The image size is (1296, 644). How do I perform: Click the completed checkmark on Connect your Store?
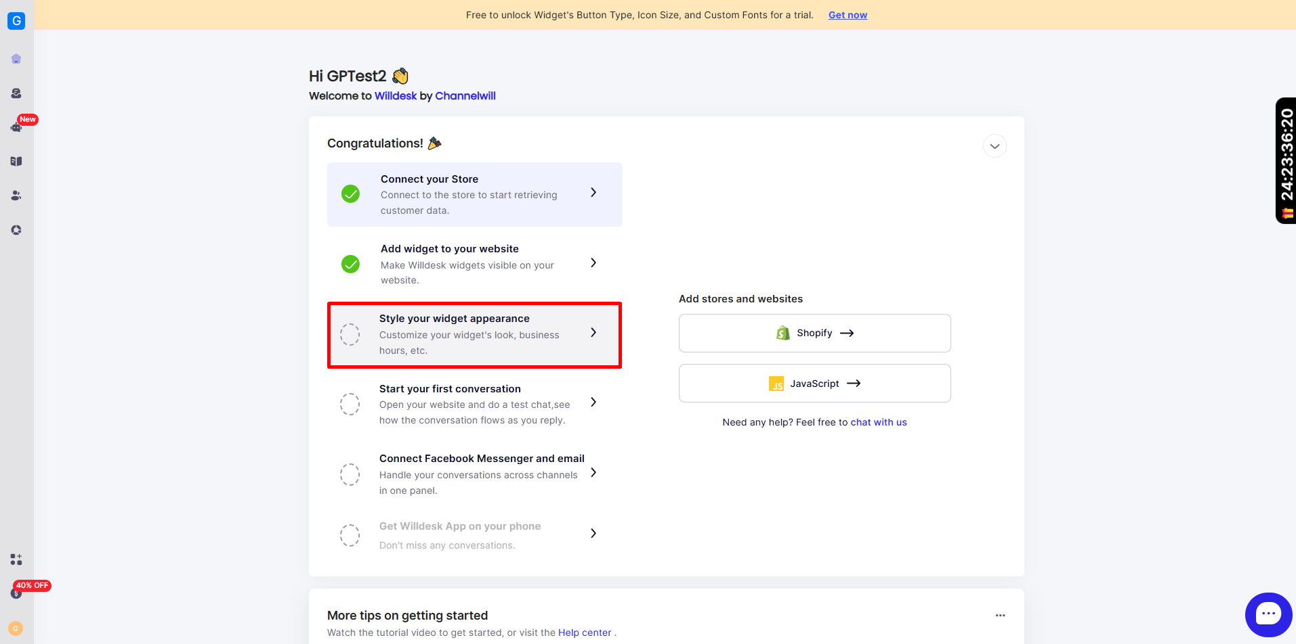[350, 193]
